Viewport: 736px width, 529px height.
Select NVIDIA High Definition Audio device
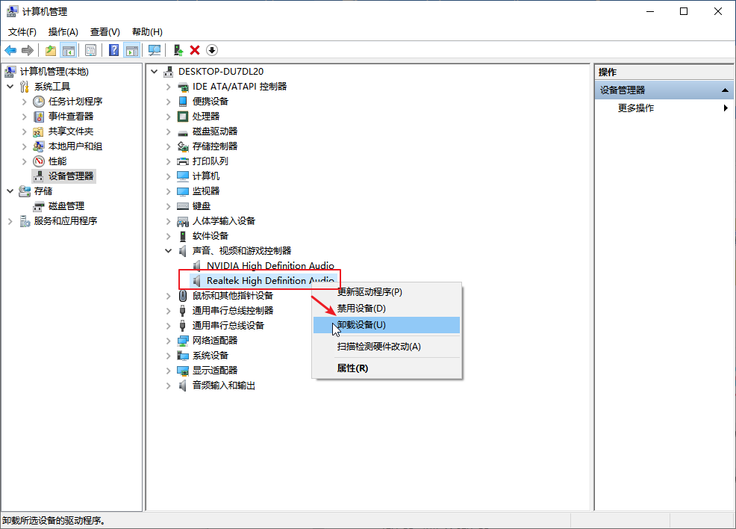(270, 266)
